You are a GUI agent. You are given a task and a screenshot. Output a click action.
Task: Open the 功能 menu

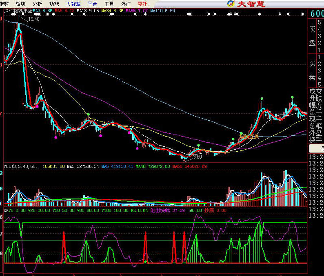pyautogui.click(x=54, y=4)
